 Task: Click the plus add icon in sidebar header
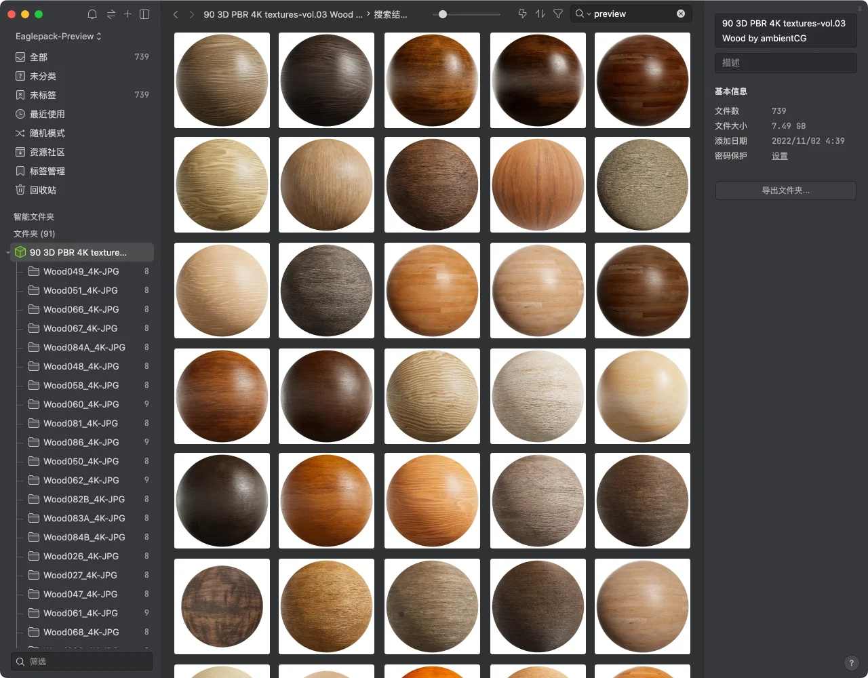127,14
